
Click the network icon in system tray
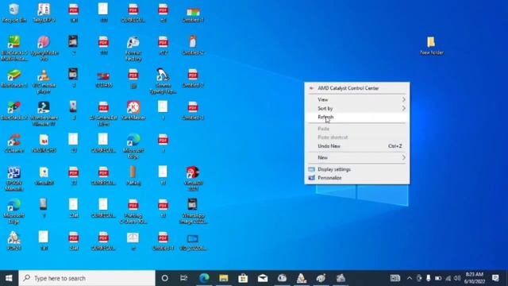448,278
